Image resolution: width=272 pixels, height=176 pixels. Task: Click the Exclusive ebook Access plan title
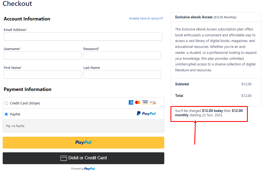(x=194, y=17)
